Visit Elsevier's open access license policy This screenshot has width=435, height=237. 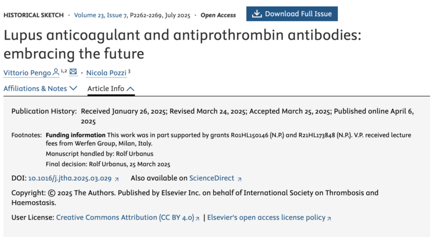(266, 217)
